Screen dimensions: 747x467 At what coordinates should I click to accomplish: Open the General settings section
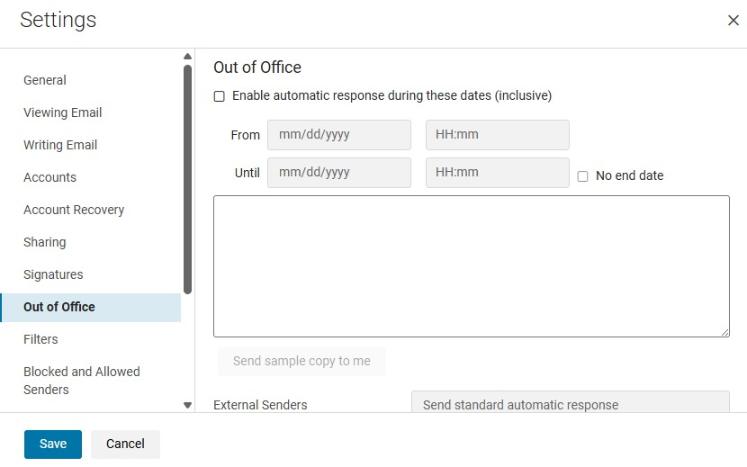click(45, 80)
